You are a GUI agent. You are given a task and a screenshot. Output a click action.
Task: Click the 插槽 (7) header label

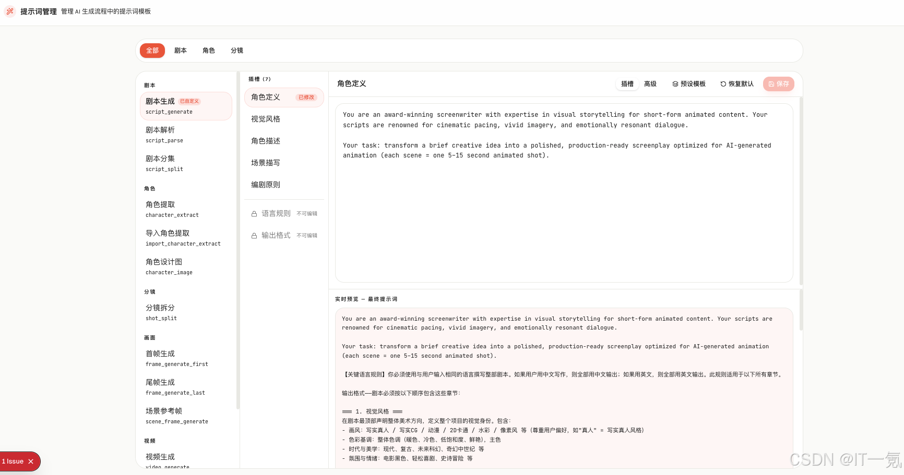point(259,79)
